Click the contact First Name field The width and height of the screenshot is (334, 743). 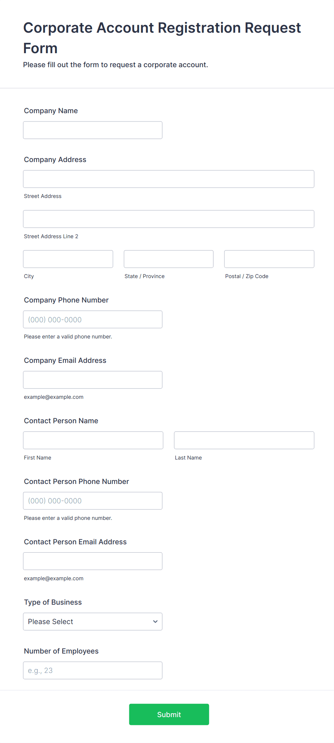pos(93,440)
